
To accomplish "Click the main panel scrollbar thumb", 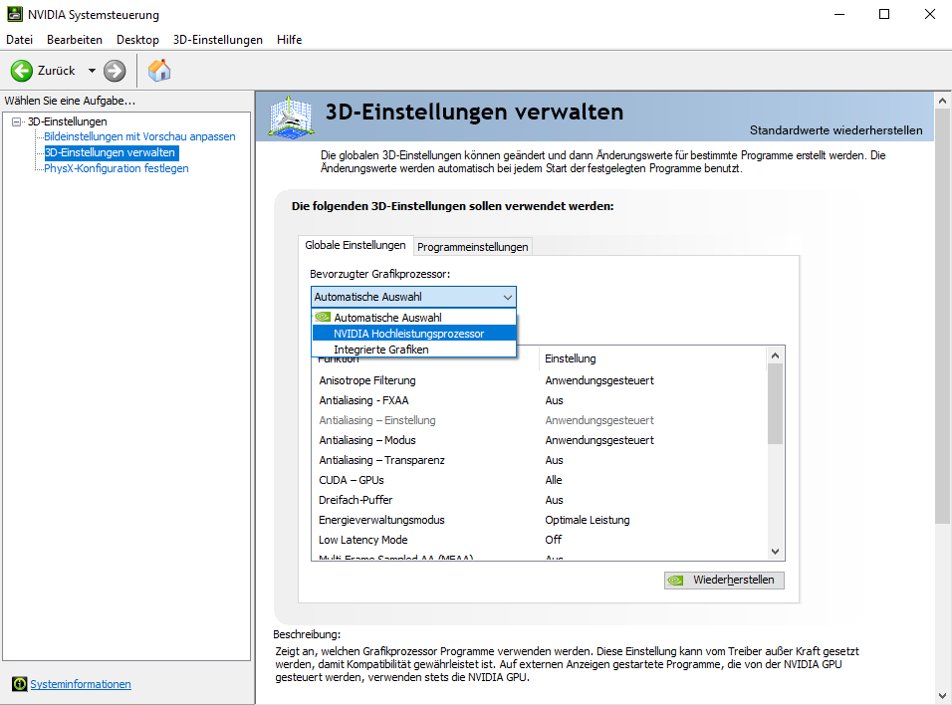I will click(942, 316).
